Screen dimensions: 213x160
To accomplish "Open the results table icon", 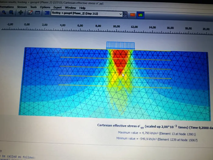I will click(37, 13).
